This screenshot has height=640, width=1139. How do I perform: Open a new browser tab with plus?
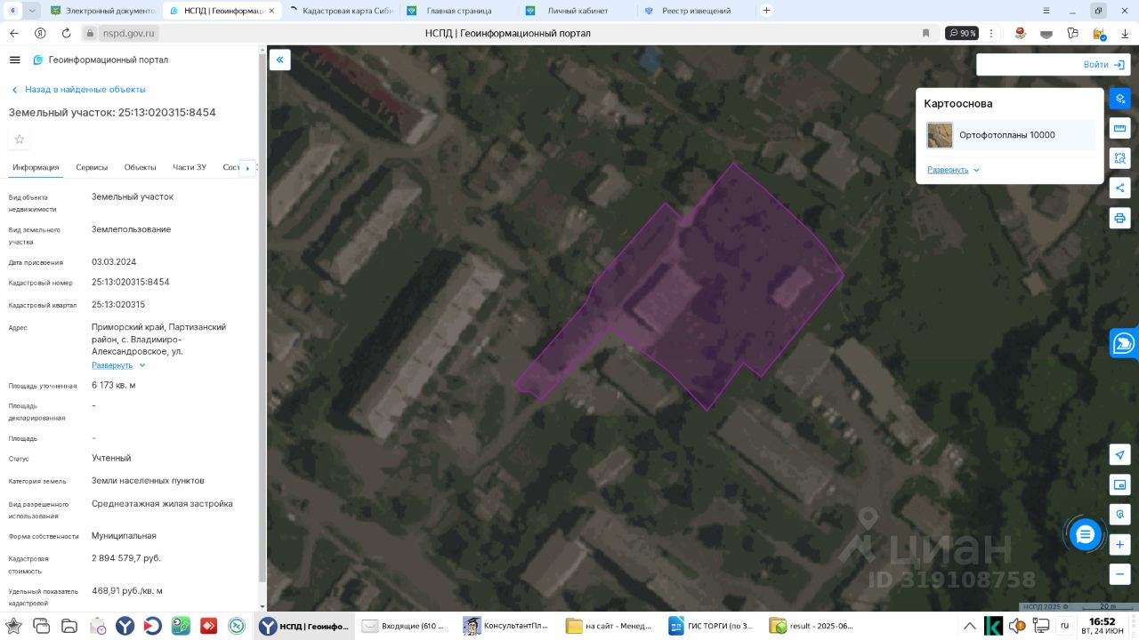coord(766,11)
